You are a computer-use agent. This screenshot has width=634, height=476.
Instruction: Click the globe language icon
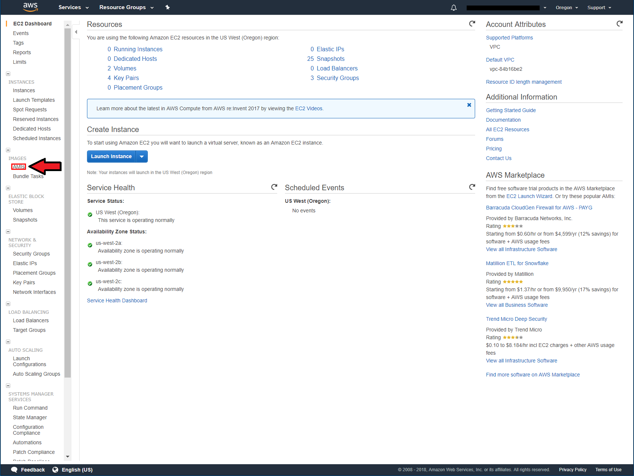[55, 469]
